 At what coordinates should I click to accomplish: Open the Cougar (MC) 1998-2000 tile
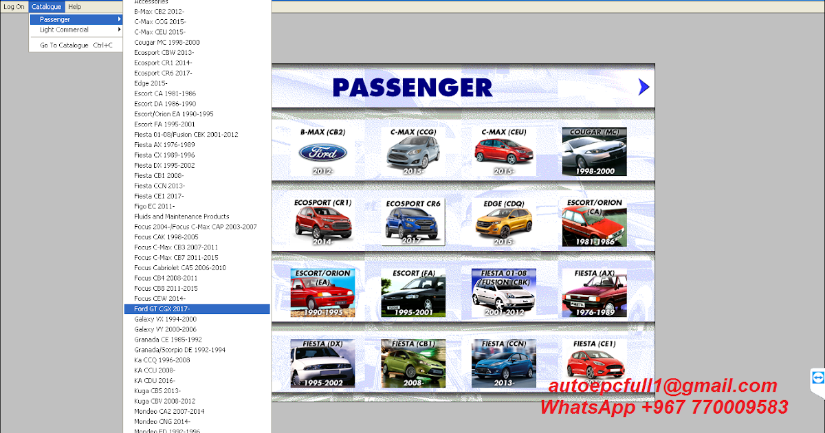595,151
